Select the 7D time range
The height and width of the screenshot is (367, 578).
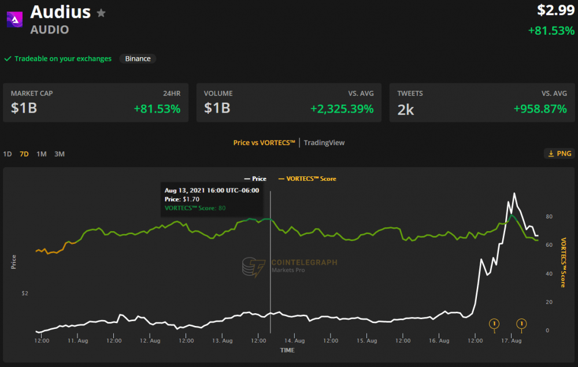tap(24, 154)
